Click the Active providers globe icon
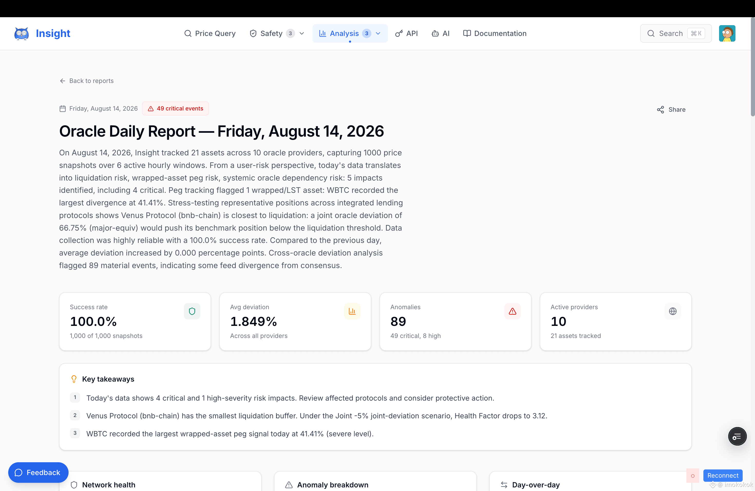Image resolution: width=755 pixels, height=491 pixels. click(x=673, y=311)
